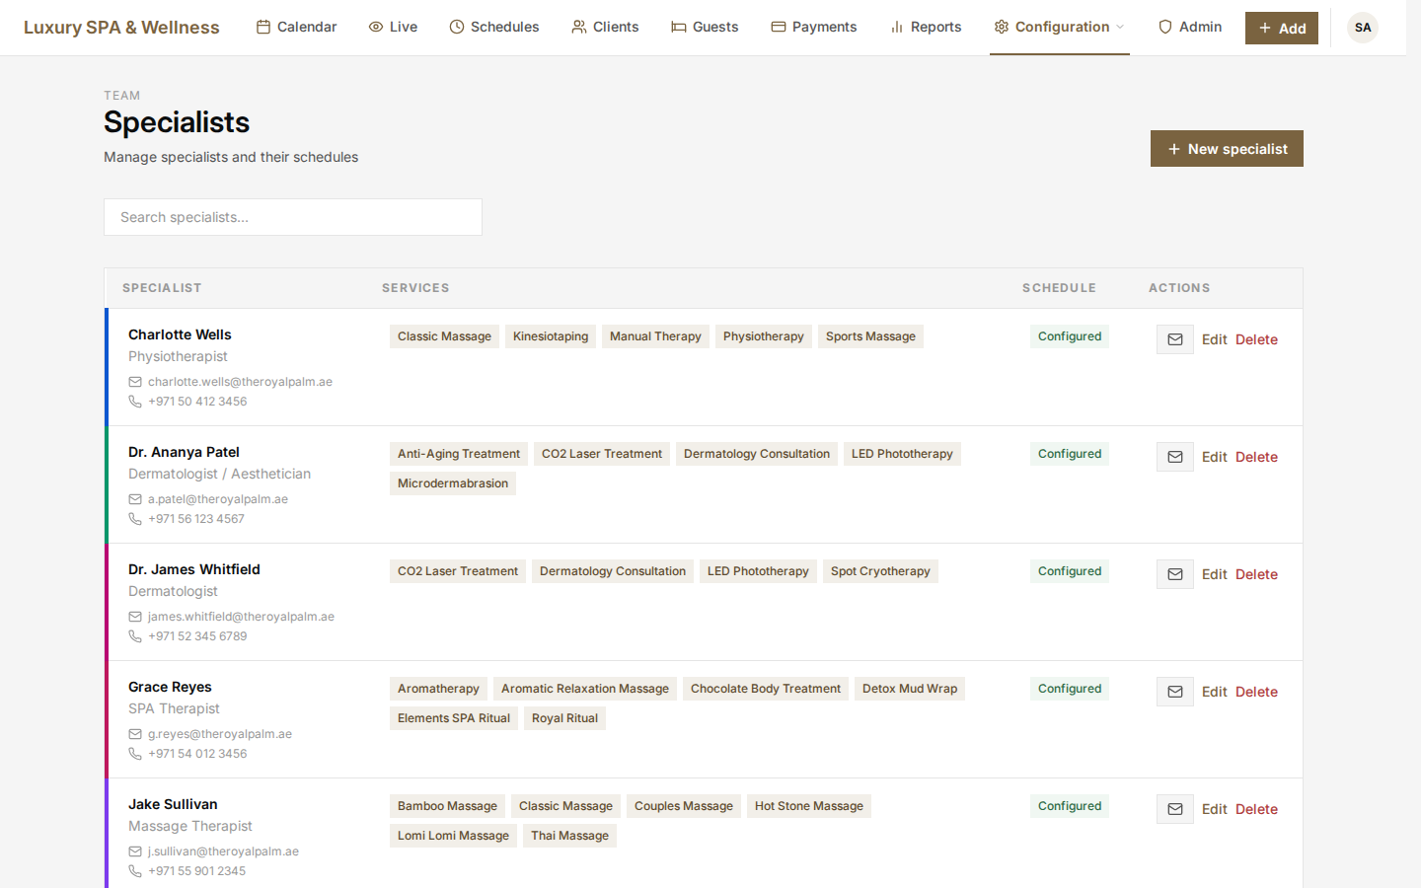Click Edit for Dr. James Whitfield
This screenshot has height=888, width=1421.
1214,573
